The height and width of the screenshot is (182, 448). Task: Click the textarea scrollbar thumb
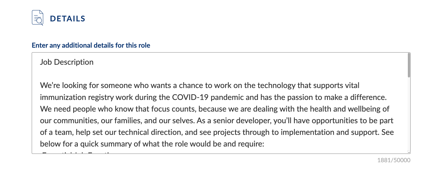tap(409, 65)
